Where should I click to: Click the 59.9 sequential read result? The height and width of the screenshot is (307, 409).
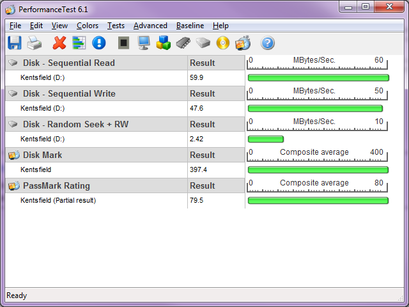196,77
